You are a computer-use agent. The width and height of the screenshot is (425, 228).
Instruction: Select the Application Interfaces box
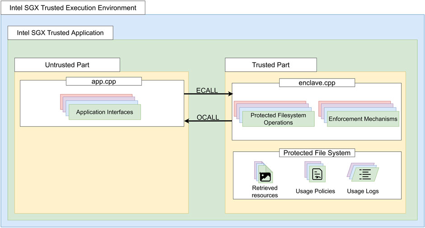coord(105,112)
